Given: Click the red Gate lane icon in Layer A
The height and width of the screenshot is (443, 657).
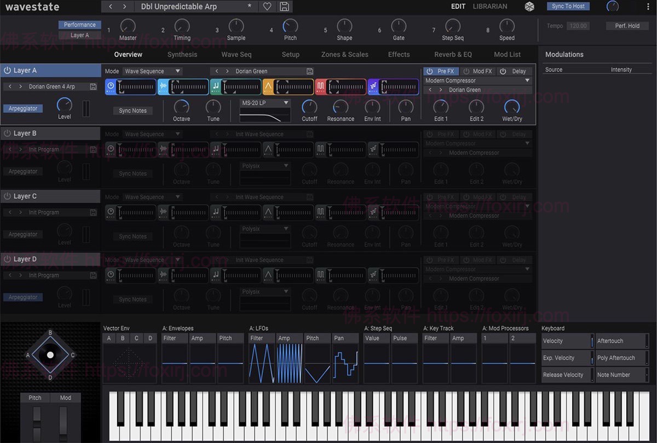Looking at the screenshot, I should click(x=321, y=87).
